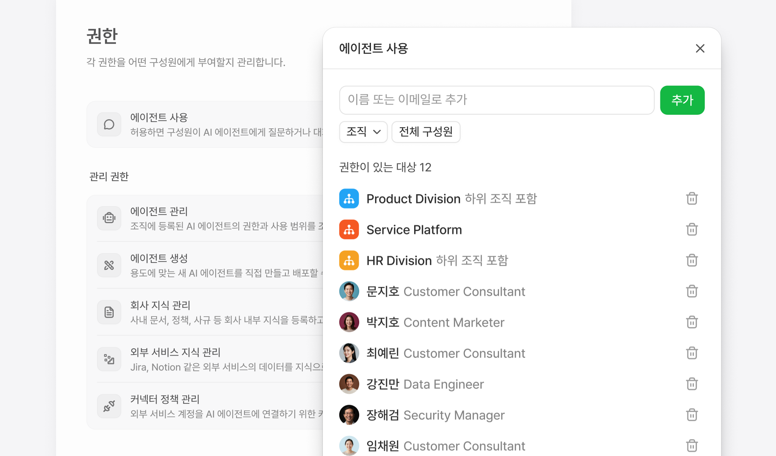
Task: Click the robot icon for 에이전트 관리
Action: point(109,218)
